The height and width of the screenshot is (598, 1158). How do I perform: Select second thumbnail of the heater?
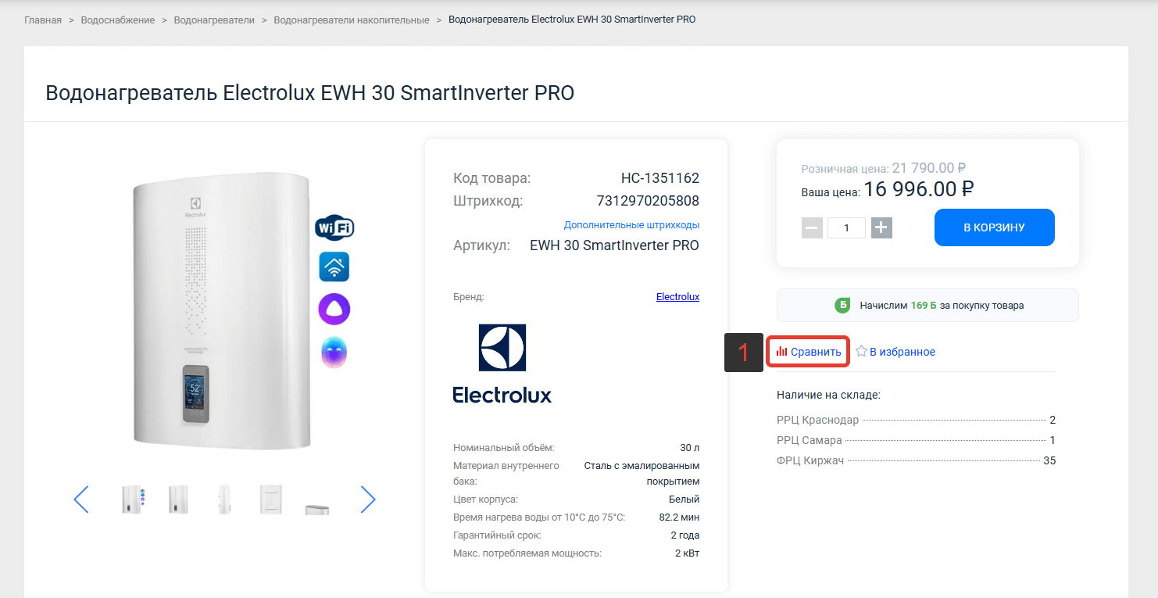coord(178,500)
